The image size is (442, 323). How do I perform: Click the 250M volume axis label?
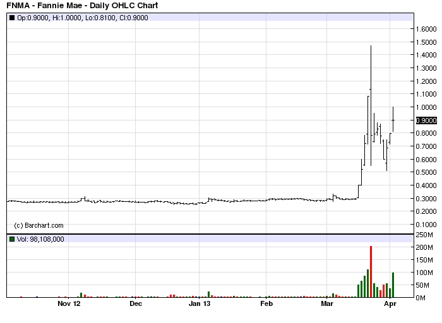pyautogui.click(x=424, y=235)
